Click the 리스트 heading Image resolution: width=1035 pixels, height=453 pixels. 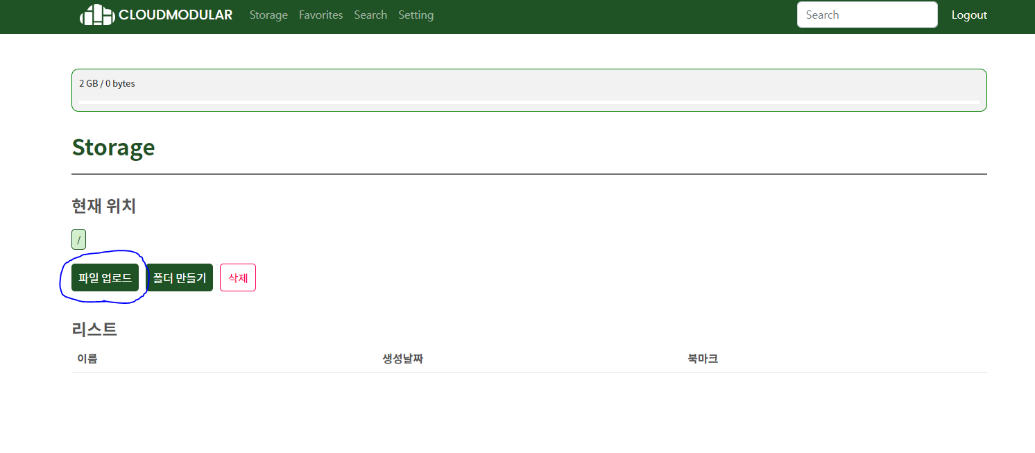tap(94, 329)
